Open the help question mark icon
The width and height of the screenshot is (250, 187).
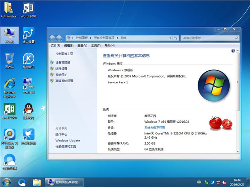pyautogui.click(x=233, y=51)
